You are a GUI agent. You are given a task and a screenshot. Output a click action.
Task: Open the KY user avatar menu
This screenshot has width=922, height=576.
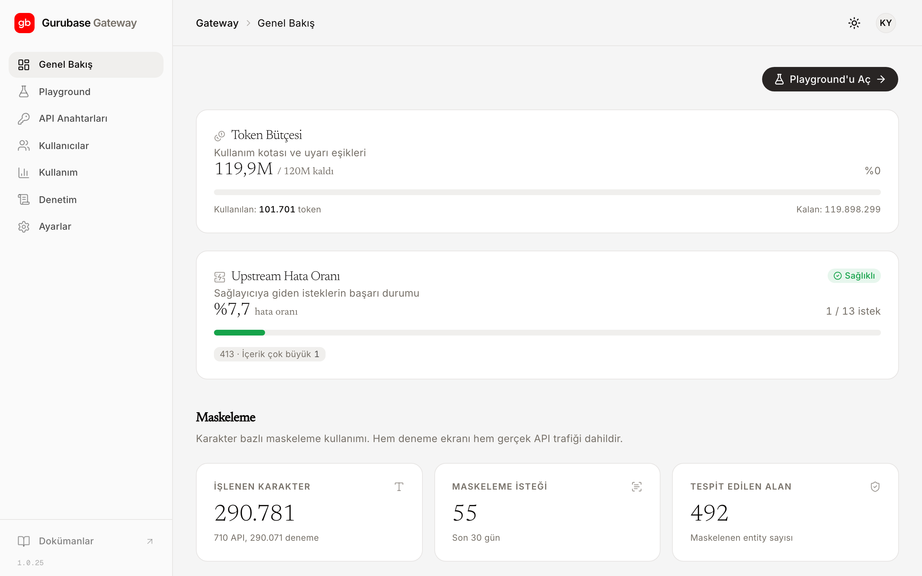click(885, 23)
